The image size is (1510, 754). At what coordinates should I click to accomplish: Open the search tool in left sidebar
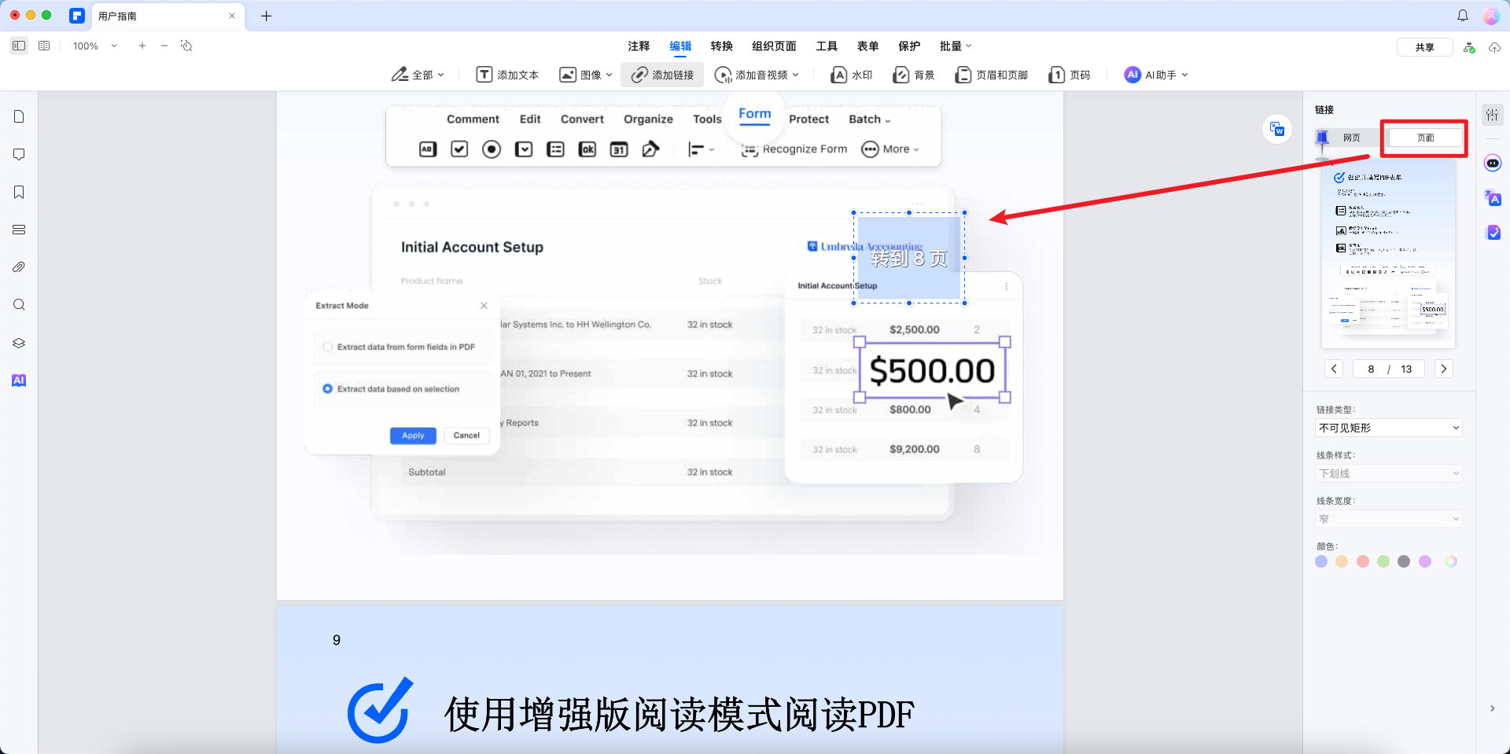[x=18, y=304]
